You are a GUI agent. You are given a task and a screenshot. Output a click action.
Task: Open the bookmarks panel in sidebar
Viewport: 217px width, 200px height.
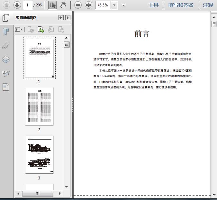(6, 32)
